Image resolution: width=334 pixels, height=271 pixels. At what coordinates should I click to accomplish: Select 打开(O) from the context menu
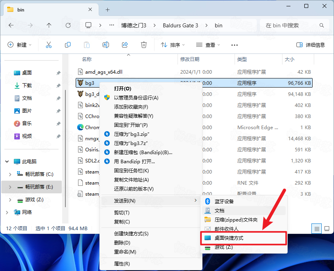click(x=151, y=88)
